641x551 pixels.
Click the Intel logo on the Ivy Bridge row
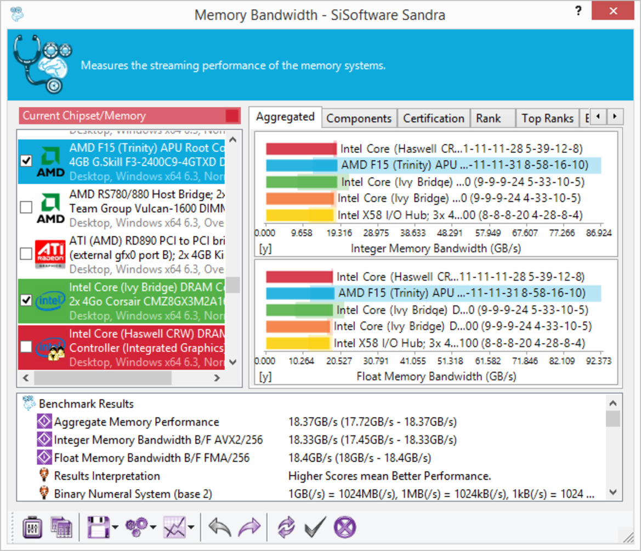[x=50, y=301]
